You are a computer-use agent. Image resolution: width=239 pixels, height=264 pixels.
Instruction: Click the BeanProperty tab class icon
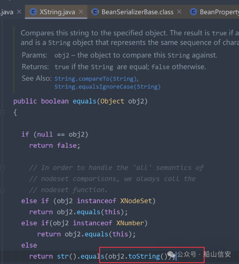pyautogui.click(x=194, y=12)
